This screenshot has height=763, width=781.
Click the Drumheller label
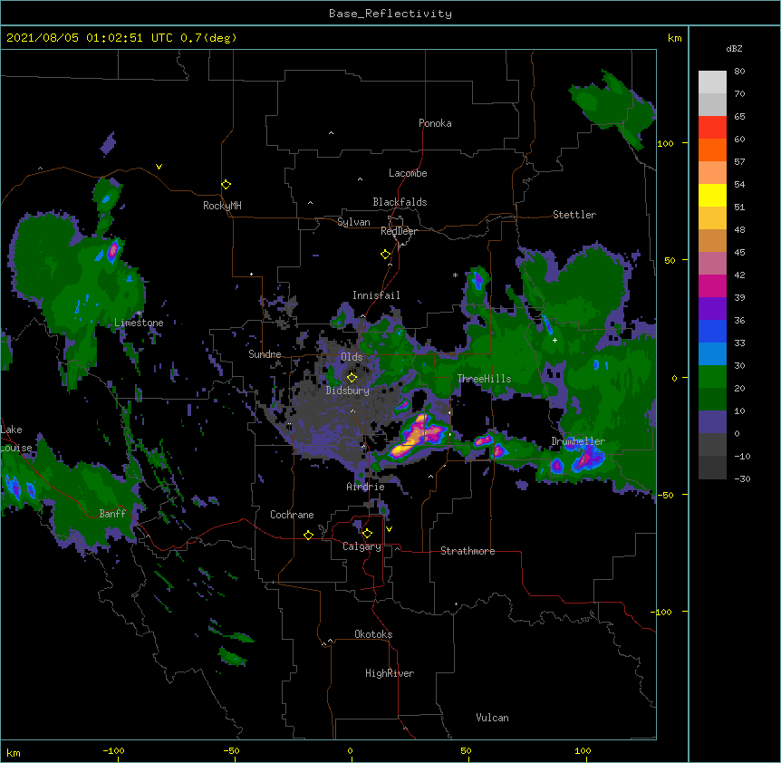pyautogui.click(x=578, y=441)
